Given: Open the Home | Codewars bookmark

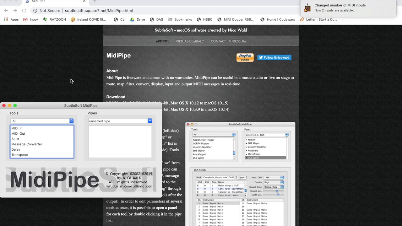Looking at the screenshot, I should click(278, 19).
